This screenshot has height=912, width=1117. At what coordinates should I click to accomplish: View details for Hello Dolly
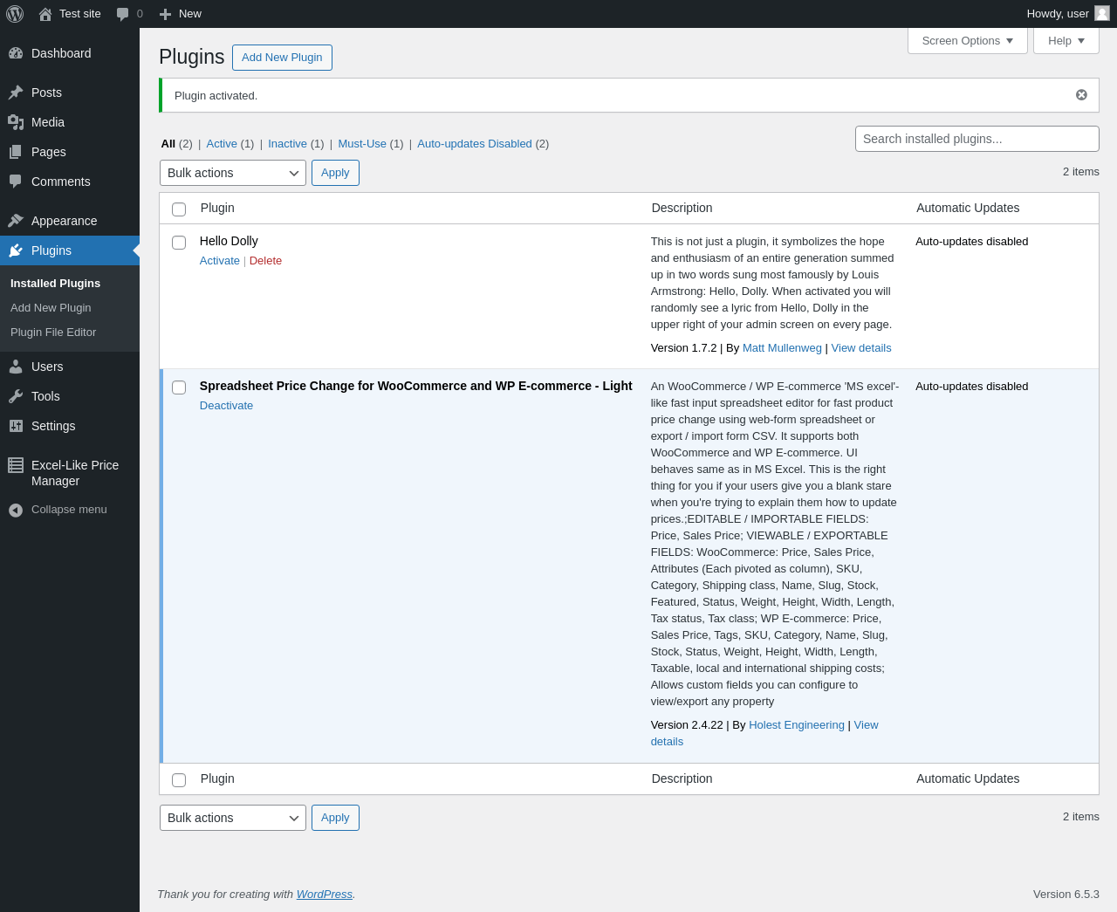pos(861,348)
